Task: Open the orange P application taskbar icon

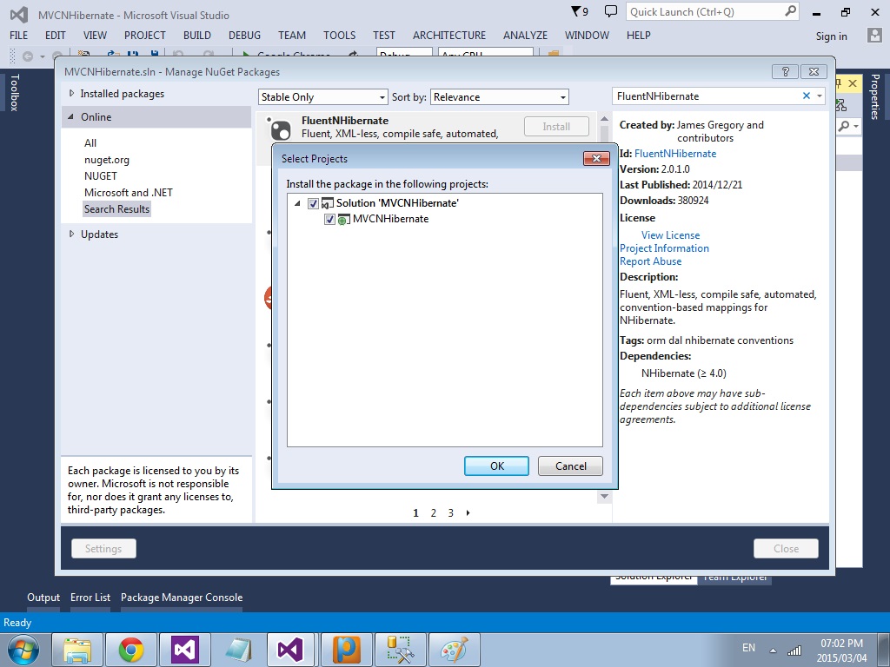Action: 346,650
